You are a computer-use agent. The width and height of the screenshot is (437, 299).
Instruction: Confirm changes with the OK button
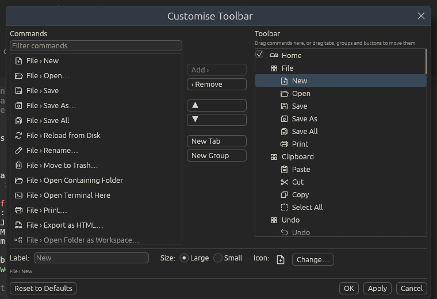[349, 289]
